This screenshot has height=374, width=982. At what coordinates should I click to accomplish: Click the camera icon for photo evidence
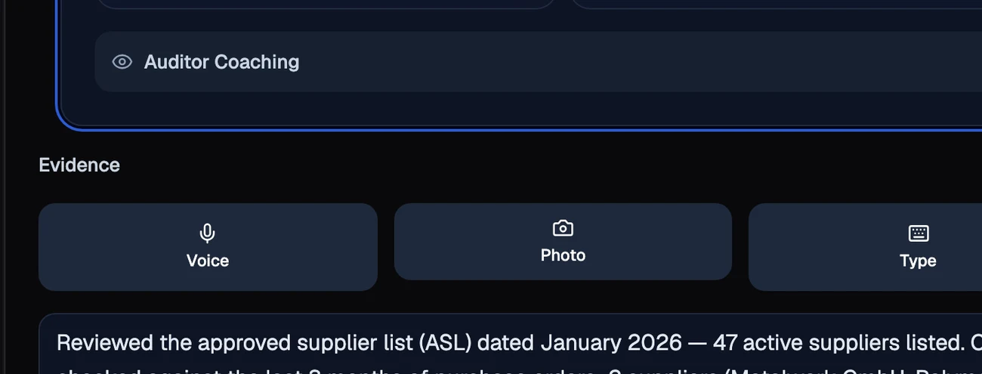click(563, 228)
